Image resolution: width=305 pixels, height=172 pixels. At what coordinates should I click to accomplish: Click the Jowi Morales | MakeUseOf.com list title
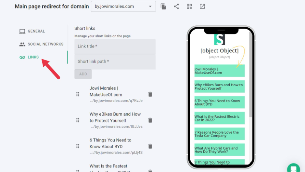point(106,91)
